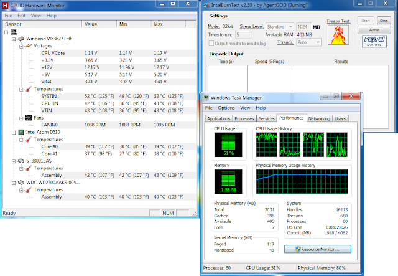Collapse the WDC WD2500AAKS node
Screen dimensions: 398x276
tap(14, 183)
